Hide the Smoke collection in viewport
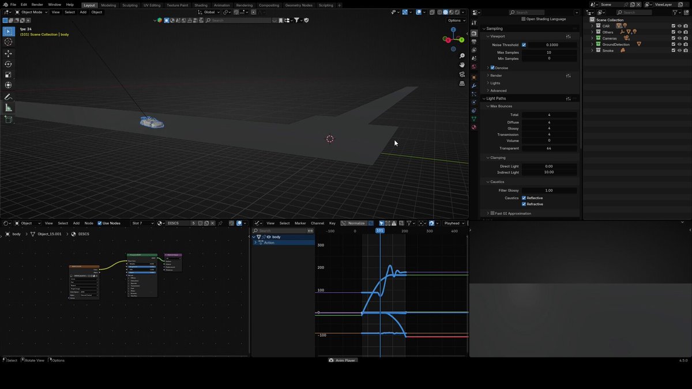Image resolution: width=692 pixels, height=389 pixels. (679, 50)
